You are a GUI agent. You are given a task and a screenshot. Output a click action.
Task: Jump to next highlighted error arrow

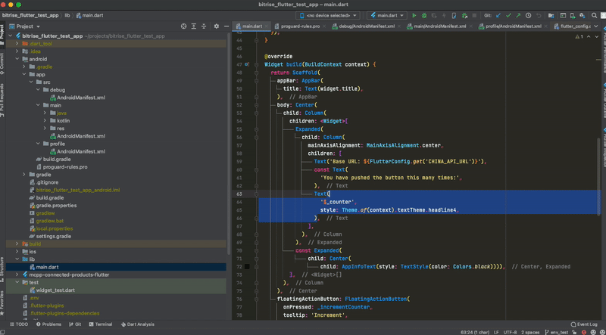[x=596, y=36]
